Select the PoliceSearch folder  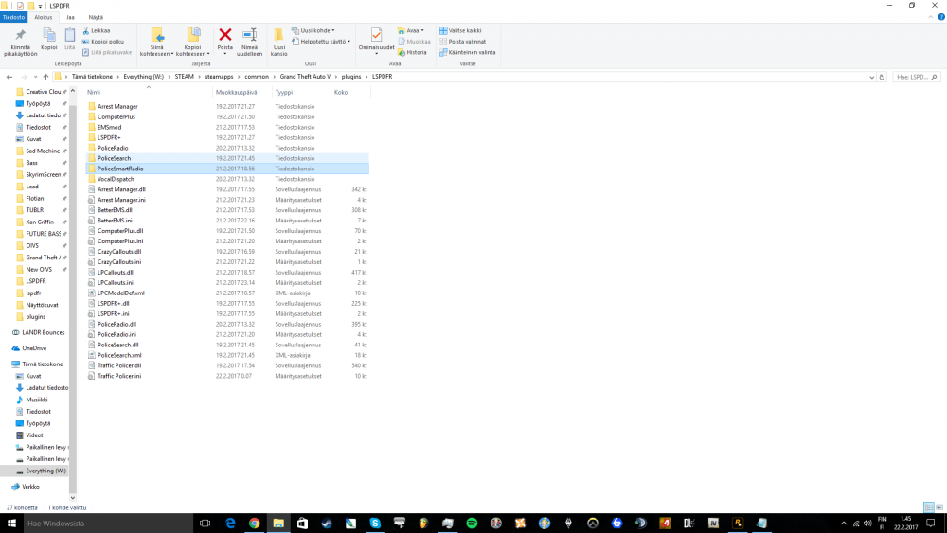[114, 159]
